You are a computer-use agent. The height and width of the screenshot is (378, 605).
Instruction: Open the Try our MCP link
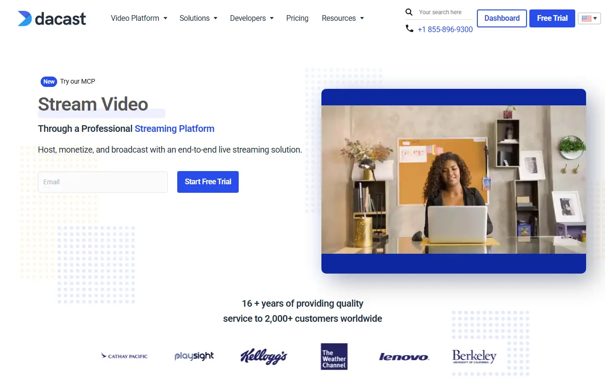pos(78,82)
